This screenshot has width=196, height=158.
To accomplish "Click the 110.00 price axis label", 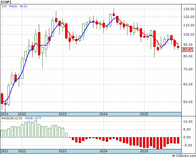I will pos(189,25).
